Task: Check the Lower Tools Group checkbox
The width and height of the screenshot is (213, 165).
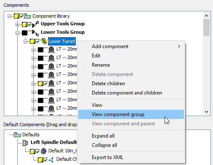Action: 29,33
